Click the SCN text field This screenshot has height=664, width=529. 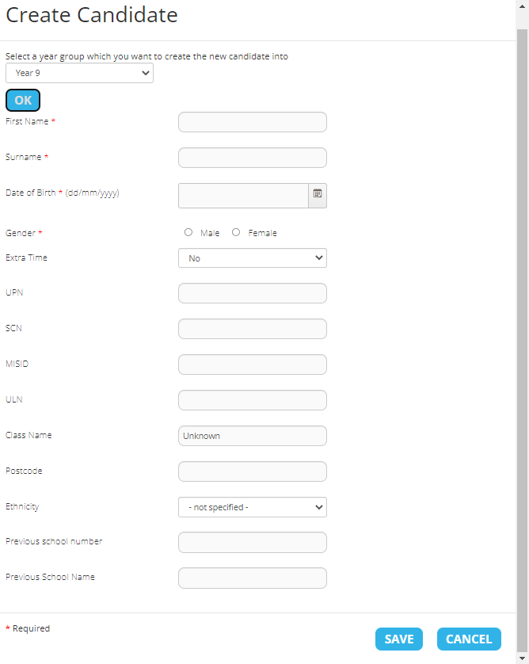[253, 329]
